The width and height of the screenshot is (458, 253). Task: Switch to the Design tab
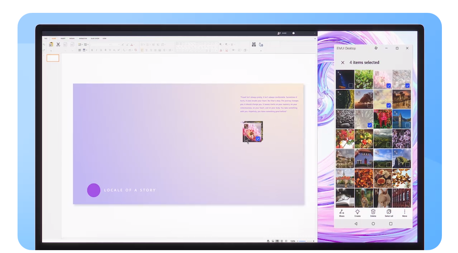coord(72,38)
